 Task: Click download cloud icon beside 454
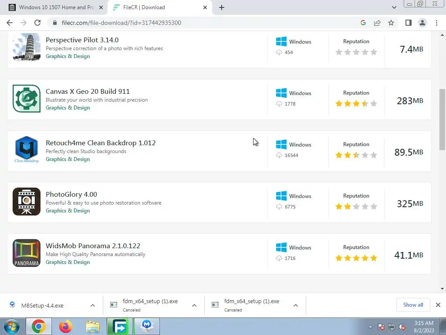pos(279,52)
